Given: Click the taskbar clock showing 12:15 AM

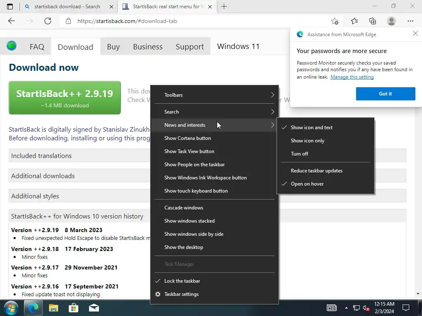Looking at the screenshot, I should (384, 308).
